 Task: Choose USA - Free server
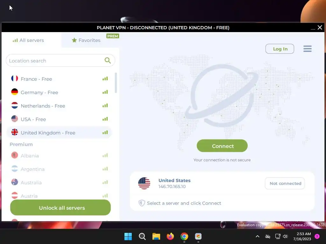coord(59,119)
